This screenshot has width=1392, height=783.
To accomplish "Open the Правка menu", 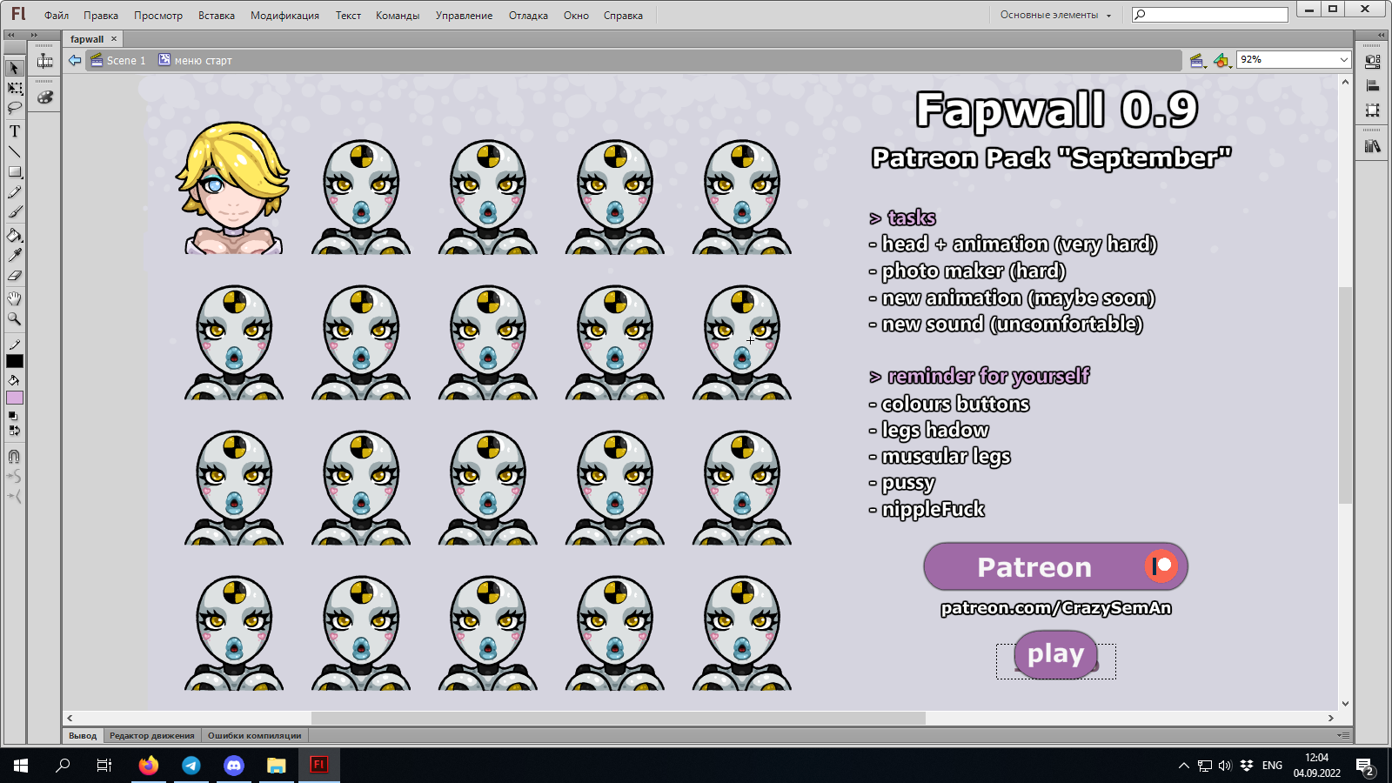I will 101,16.
